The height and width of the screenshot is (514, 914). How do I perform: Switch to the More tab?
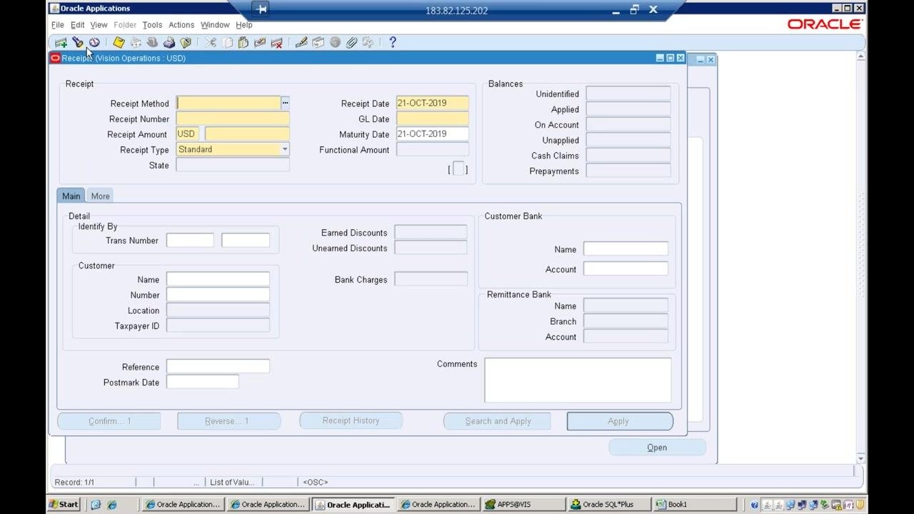pos(100,196)
